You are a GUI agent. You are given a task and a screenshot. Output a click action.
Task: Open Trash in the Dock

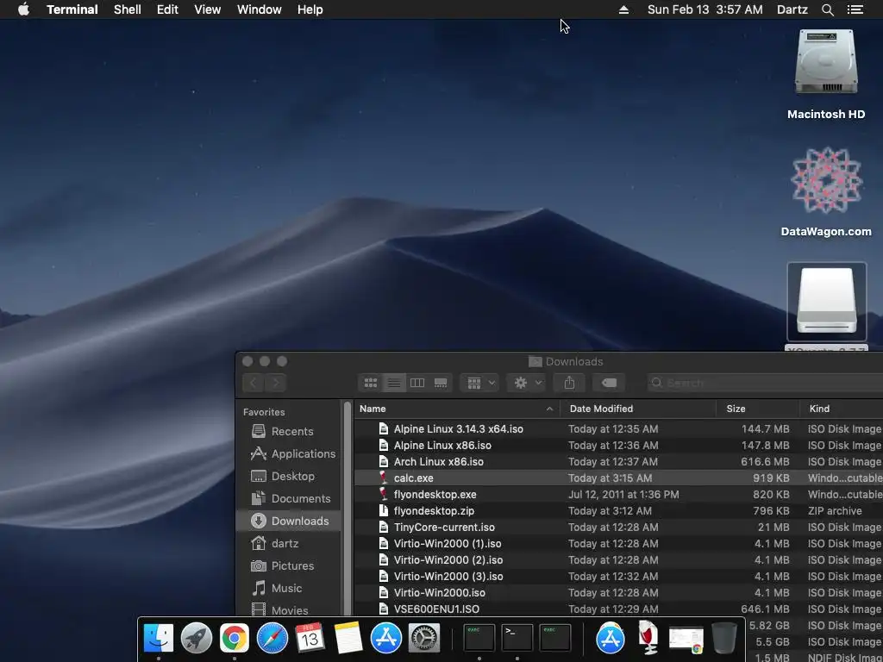pos(724,638)
